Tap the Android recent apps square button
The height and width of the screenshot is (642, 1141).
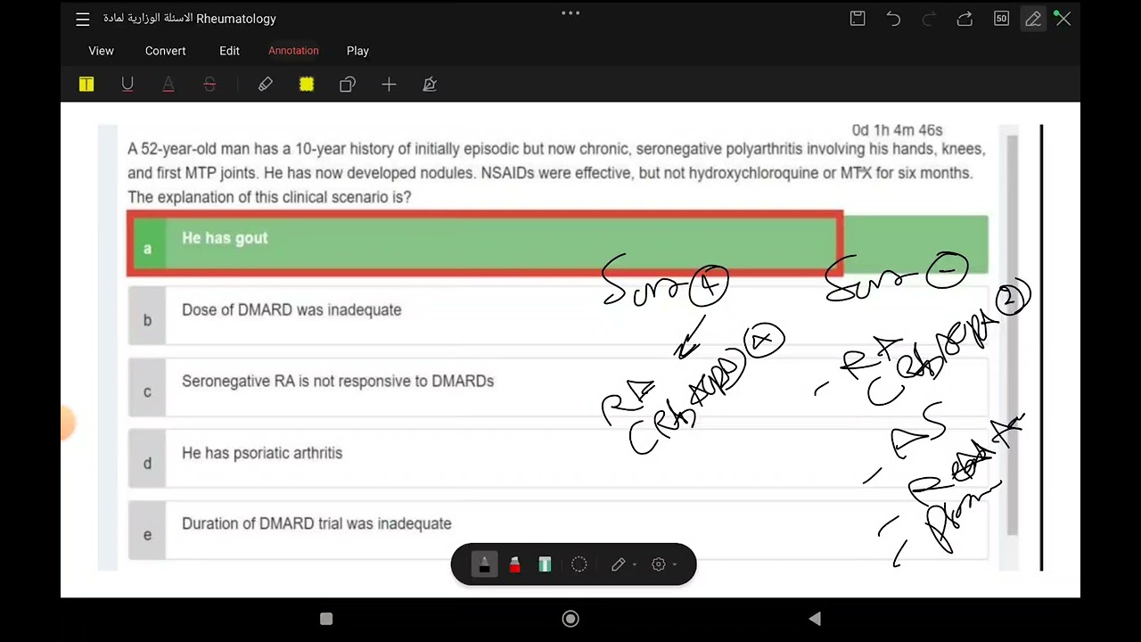(326, 619)
